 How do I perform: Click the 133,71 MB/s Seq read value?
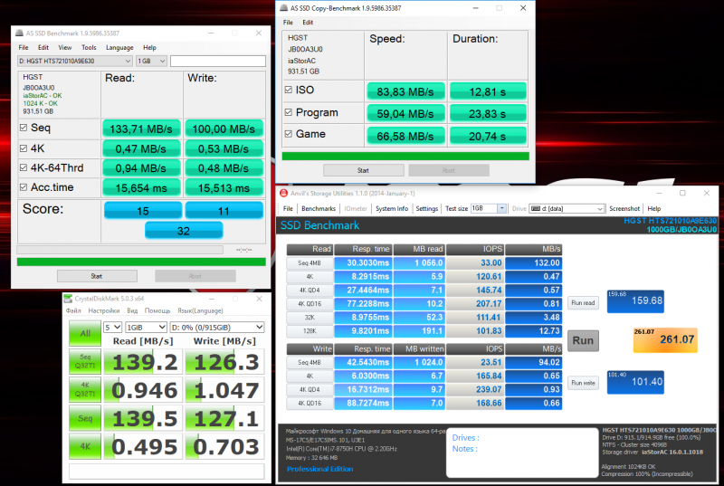[x=141, y=129]
